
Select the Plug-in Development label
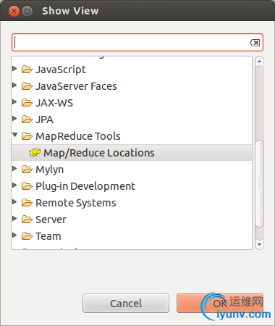[x=85, y=186]
